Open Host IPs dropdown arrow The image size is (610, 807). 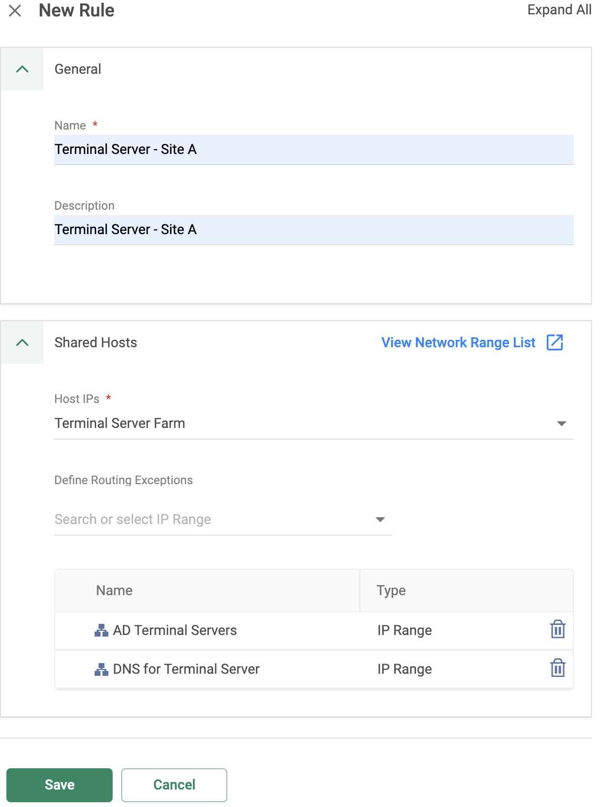coord(561,424)
